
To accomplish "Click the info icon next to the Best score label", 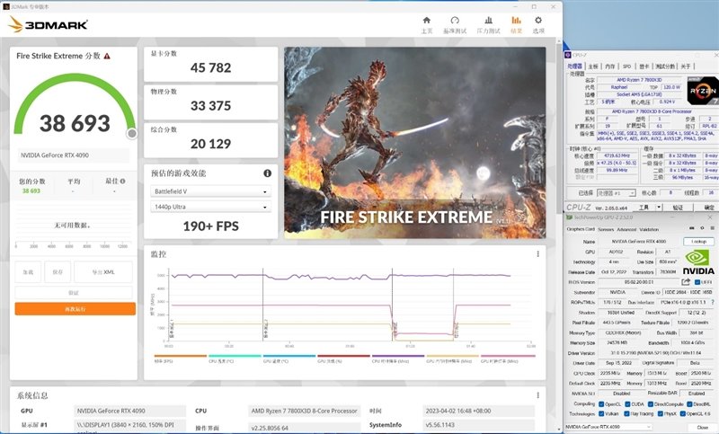I will click(122, 181).
